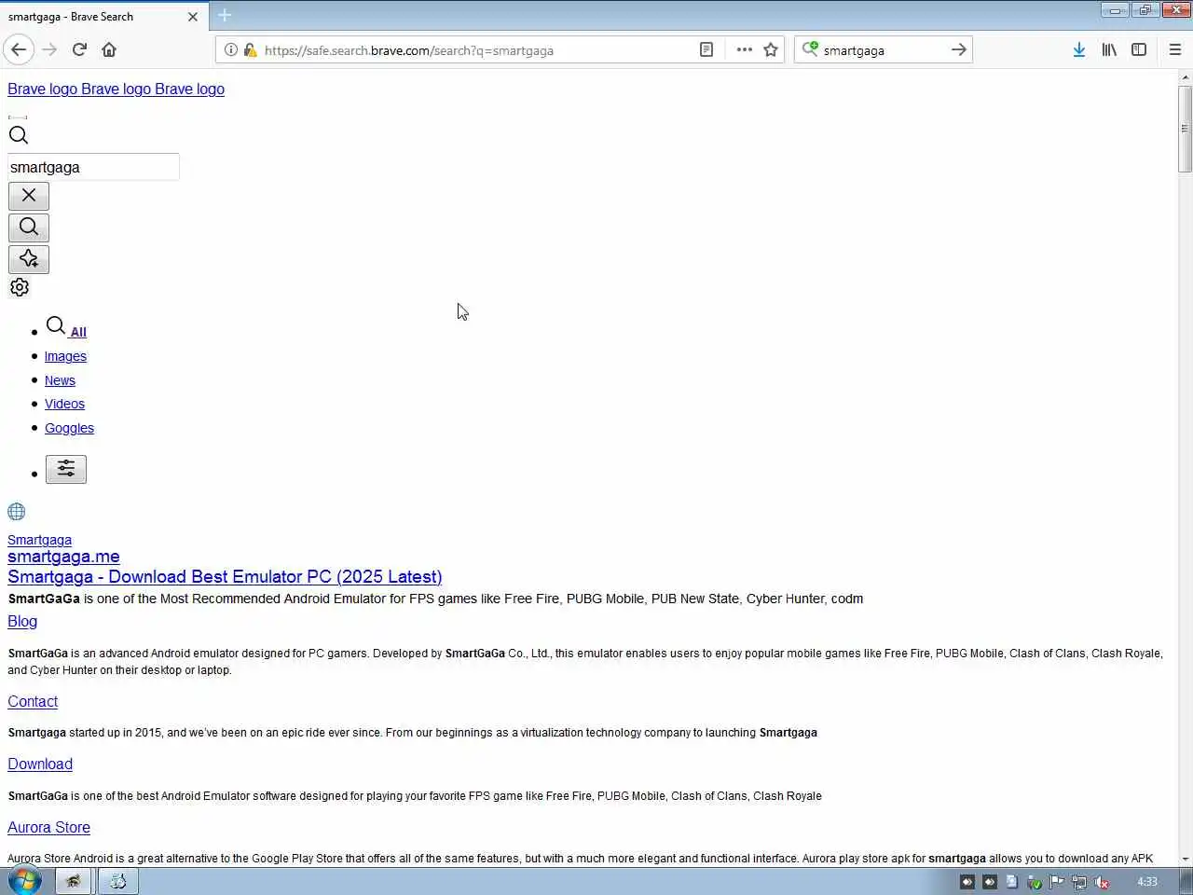The width and height of the screenshot is (1193, 895).
Task: Close the smartgaga Brave Search tab
Action: (x=192, y=16)
